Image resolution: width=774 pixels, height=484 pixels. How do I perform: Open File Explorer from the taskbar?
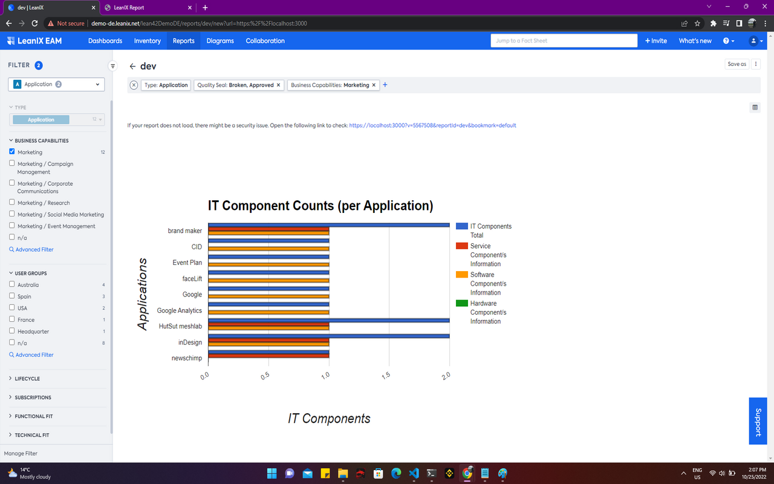click(x=343, y=473)
